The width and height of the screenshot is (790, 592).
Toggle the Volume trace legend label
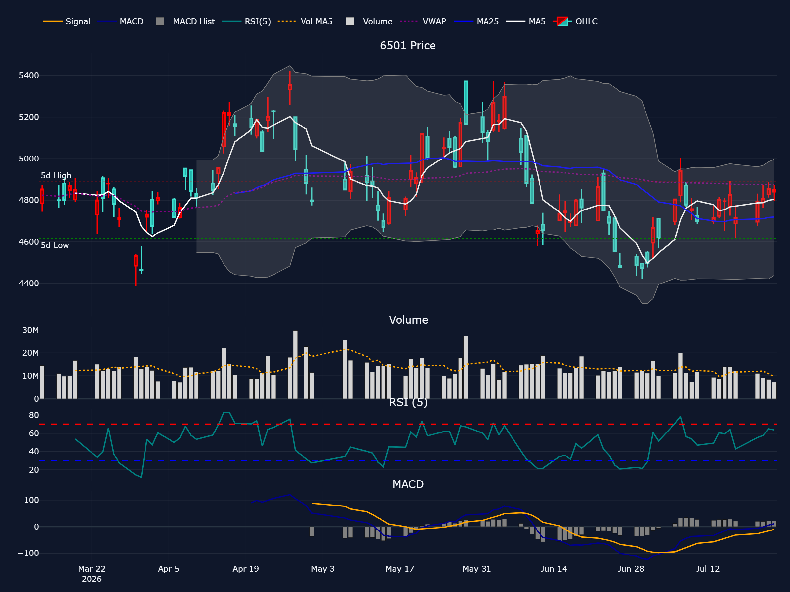[x=378, y=21]
